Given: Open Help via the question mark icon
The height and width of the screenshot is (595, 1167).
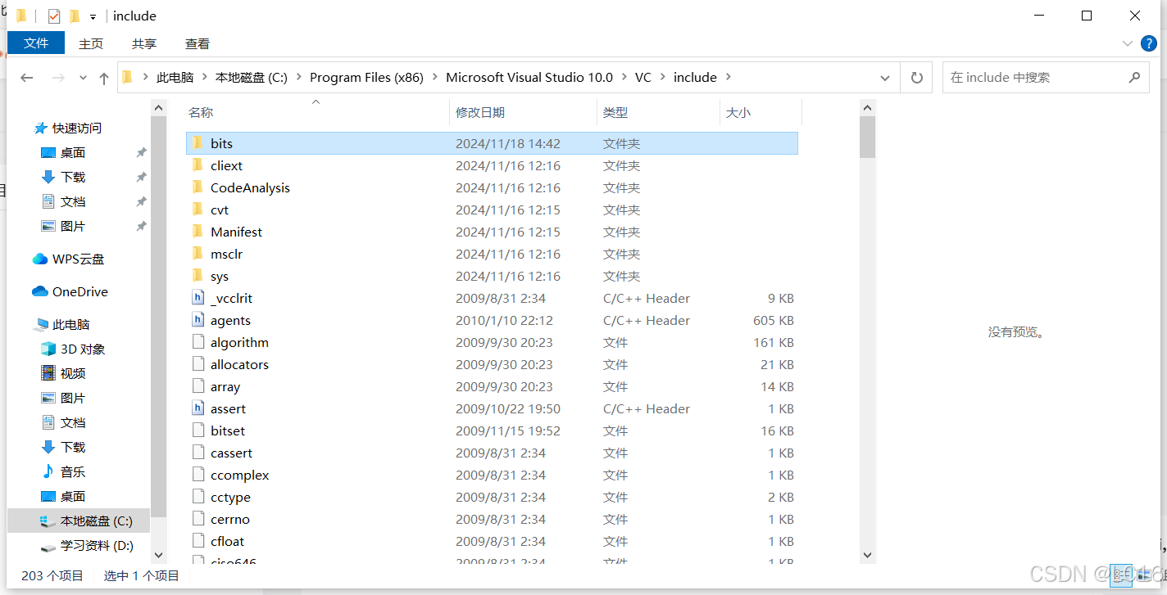Looking at the screenshot, I should 1148,43.
